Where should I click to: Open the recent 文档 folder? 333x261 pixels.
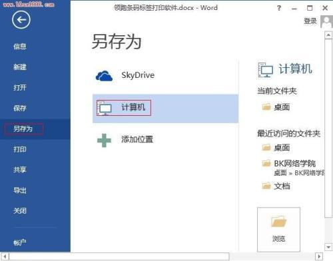coord(282,186)
